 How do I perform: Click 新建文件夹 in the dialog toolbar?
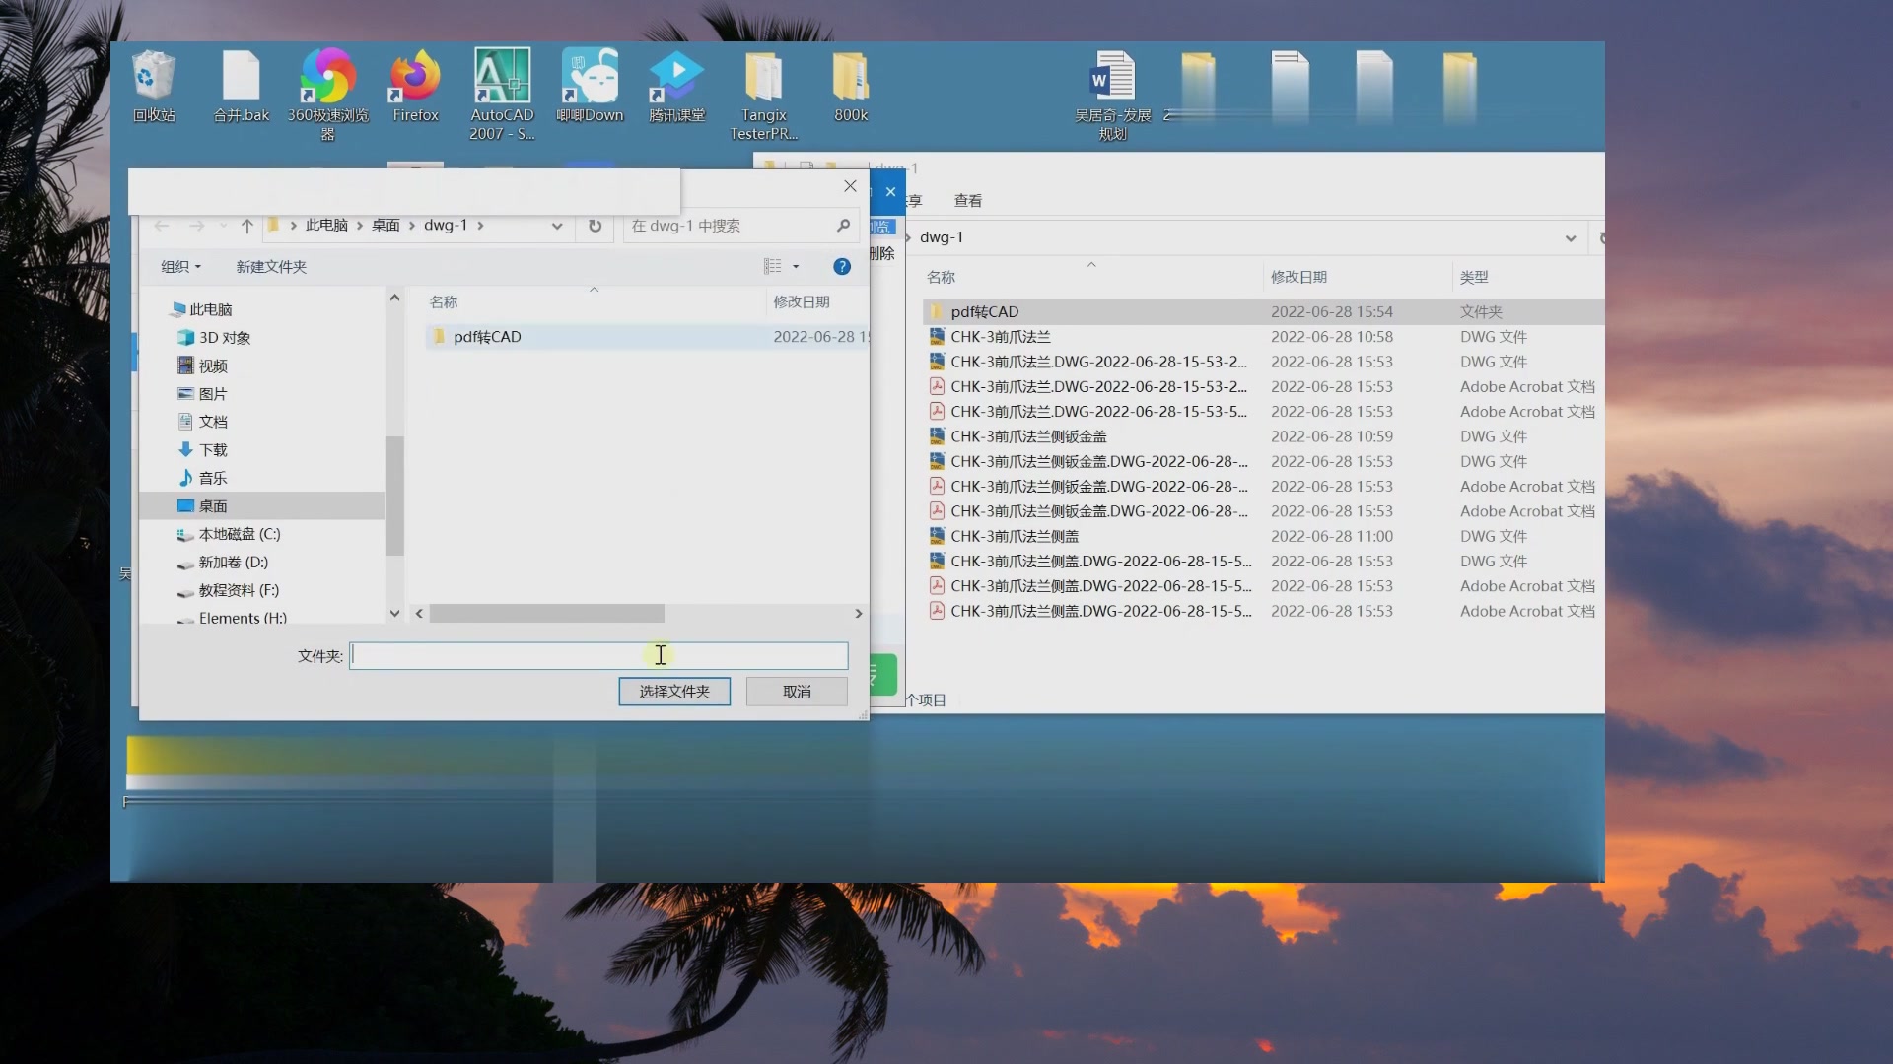point(271,267)
